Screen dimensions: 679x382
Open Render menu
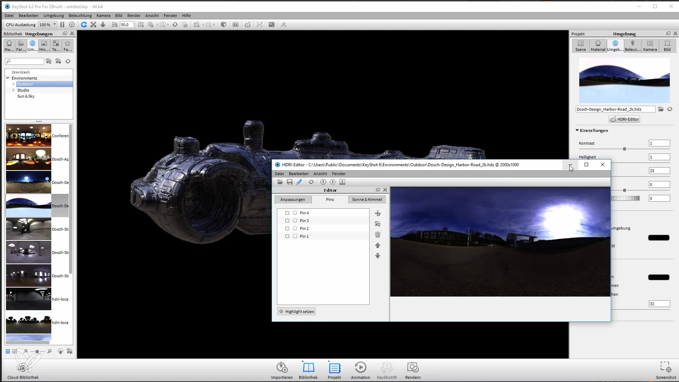134,16
